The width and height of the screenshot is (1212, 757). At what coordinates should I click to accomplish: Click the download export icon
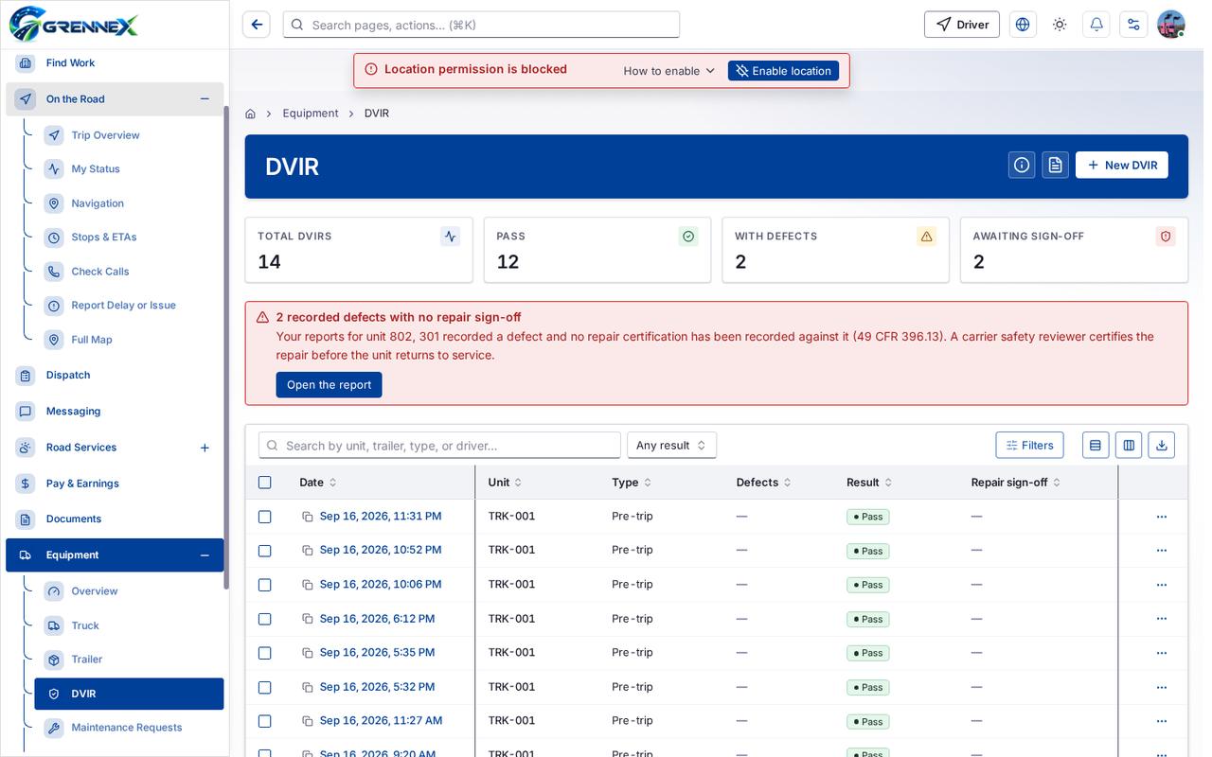1162,445
